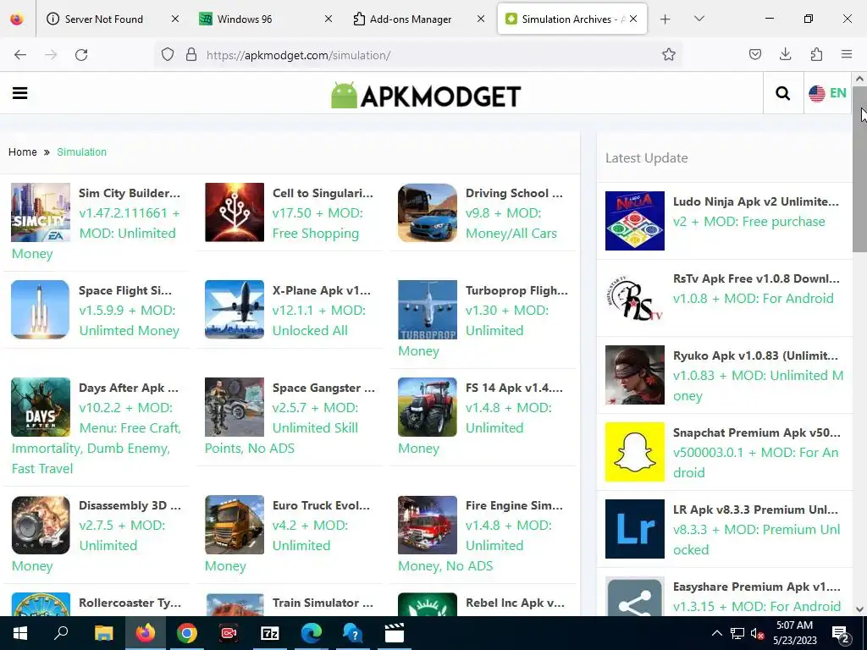The image size is (867, 650).
Task: Open the EN language selector
Action: [827, 93]
